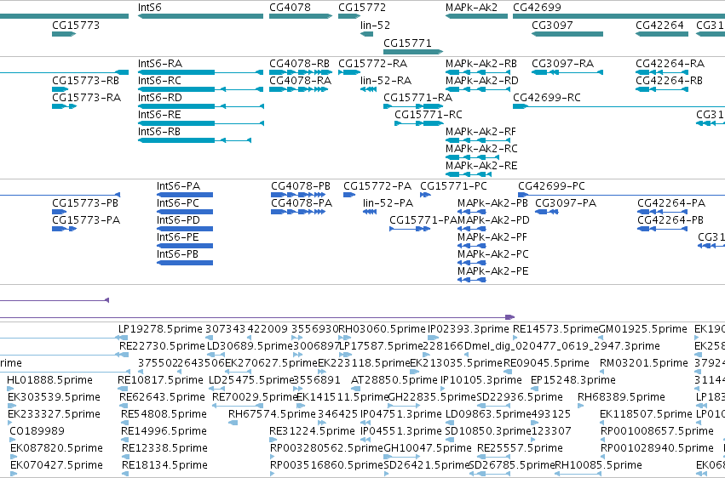Select EST EP15248.3prime
The image size is (725, 478).
[573, 380]
